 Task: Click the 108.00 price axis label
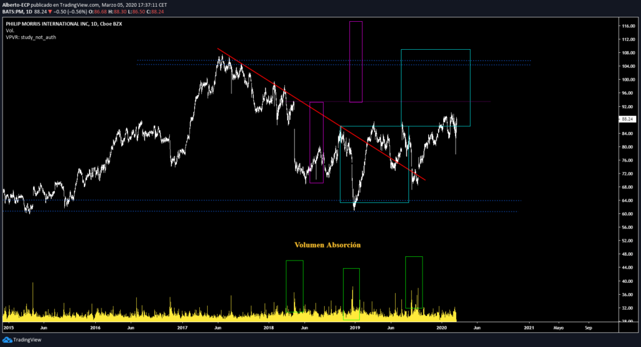[x=629, y=53]
